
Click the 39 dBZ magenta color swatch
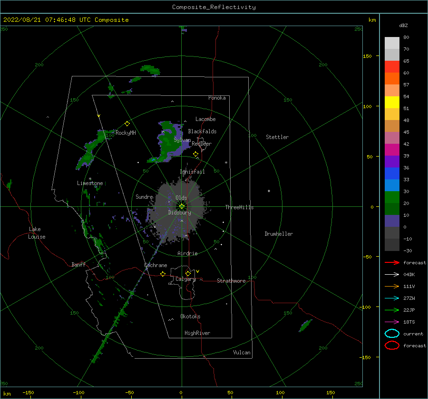pyautogui.click(x=392, y=150)
